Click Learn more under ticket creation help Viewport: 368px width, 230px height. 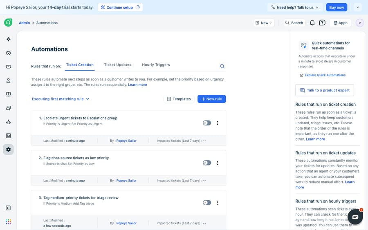[x=315, y=139]
